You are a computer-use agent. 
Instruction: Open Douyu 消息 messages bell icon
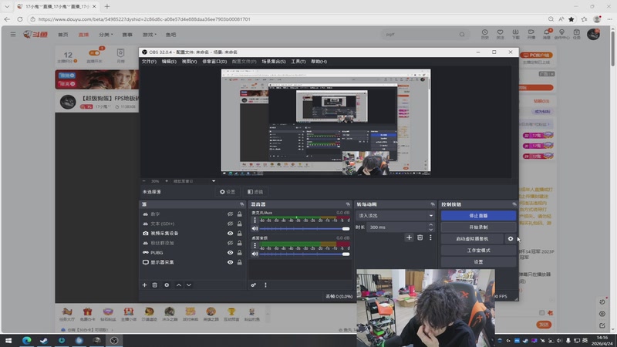(547, 34)
